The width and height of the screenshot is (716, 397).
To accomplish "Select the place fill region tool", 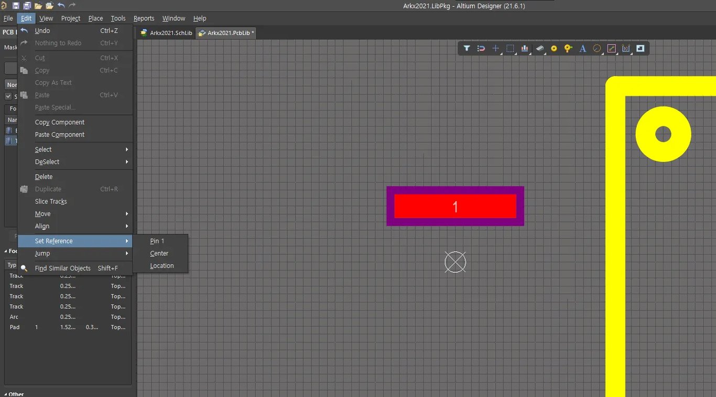I will pyautogui.click(x=640, y=48).
